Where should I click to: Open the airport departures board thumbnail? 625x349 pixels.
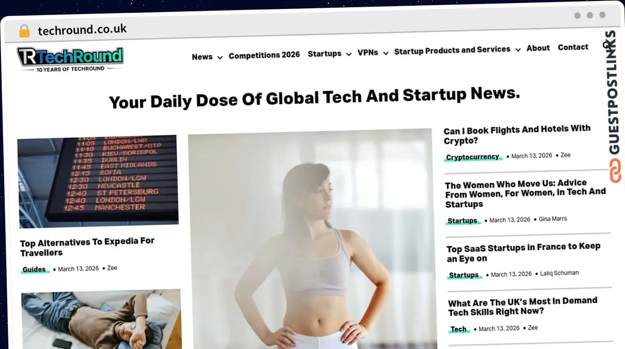point(98,181)
